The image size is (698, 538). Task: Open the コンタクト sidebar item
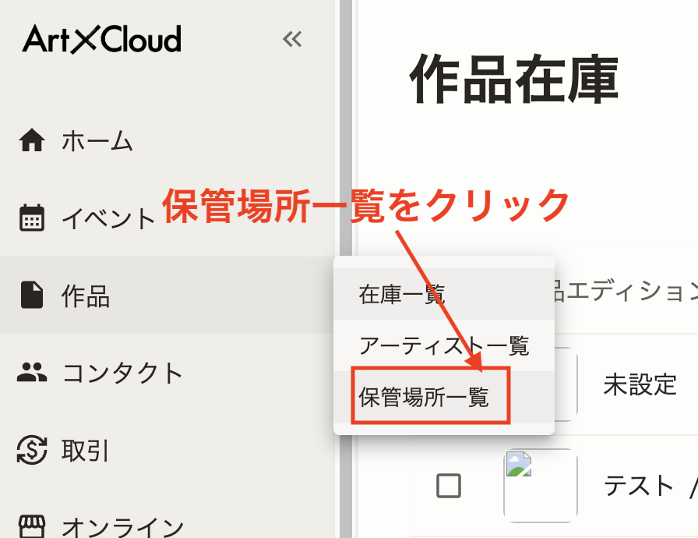(x=122, y=373)
